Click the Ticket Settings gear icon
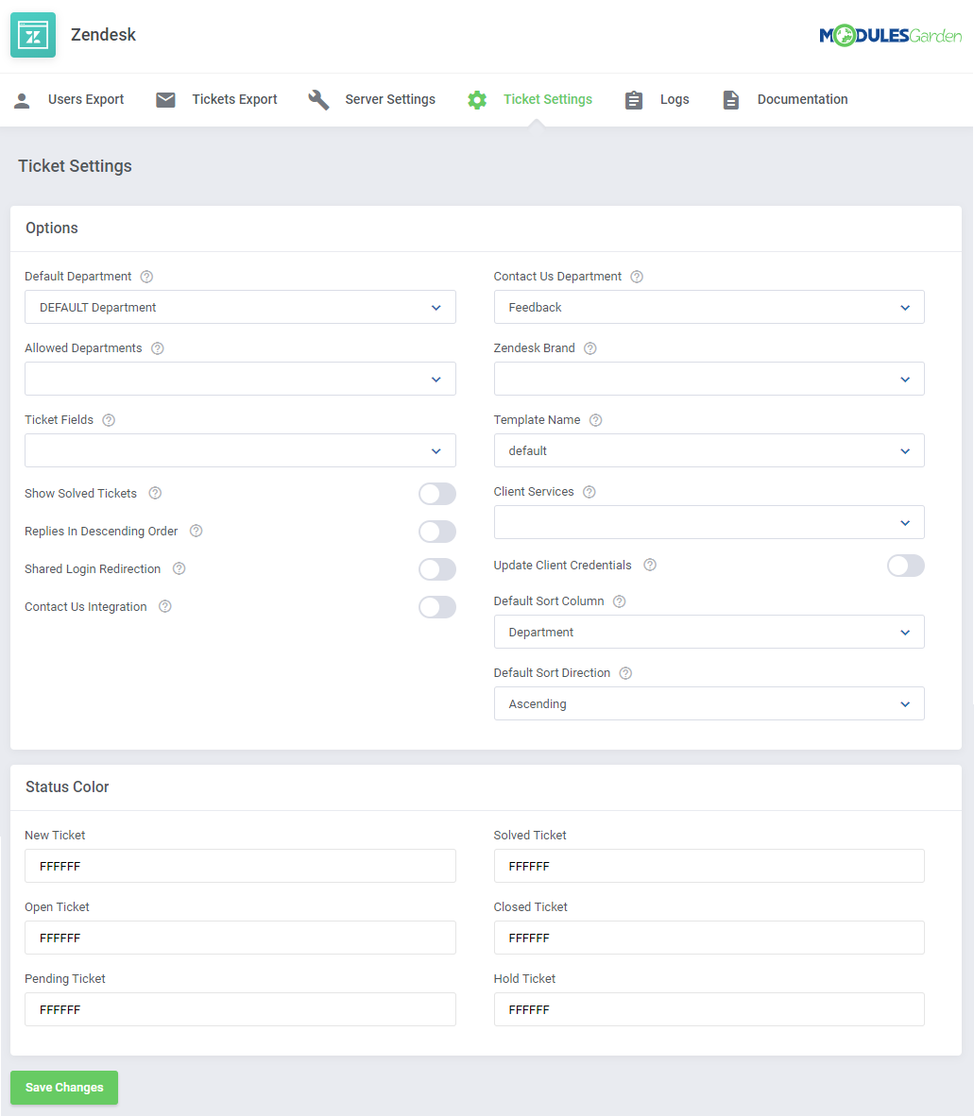 [x=477, y=100]
